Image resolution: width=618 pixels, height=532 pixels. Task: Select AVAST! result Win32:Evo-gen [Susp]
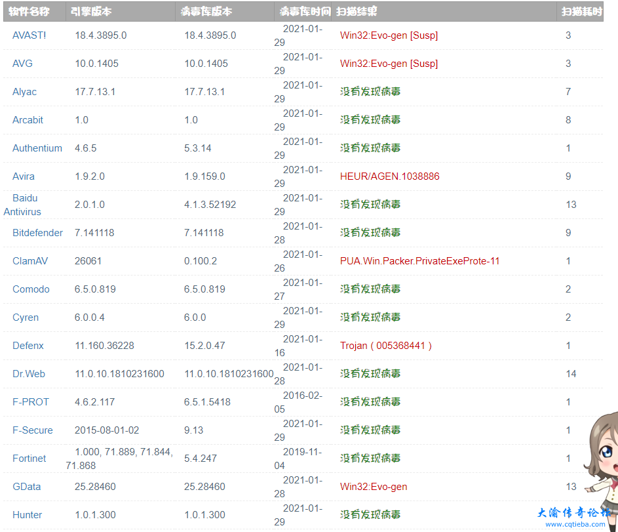(389, 35)
